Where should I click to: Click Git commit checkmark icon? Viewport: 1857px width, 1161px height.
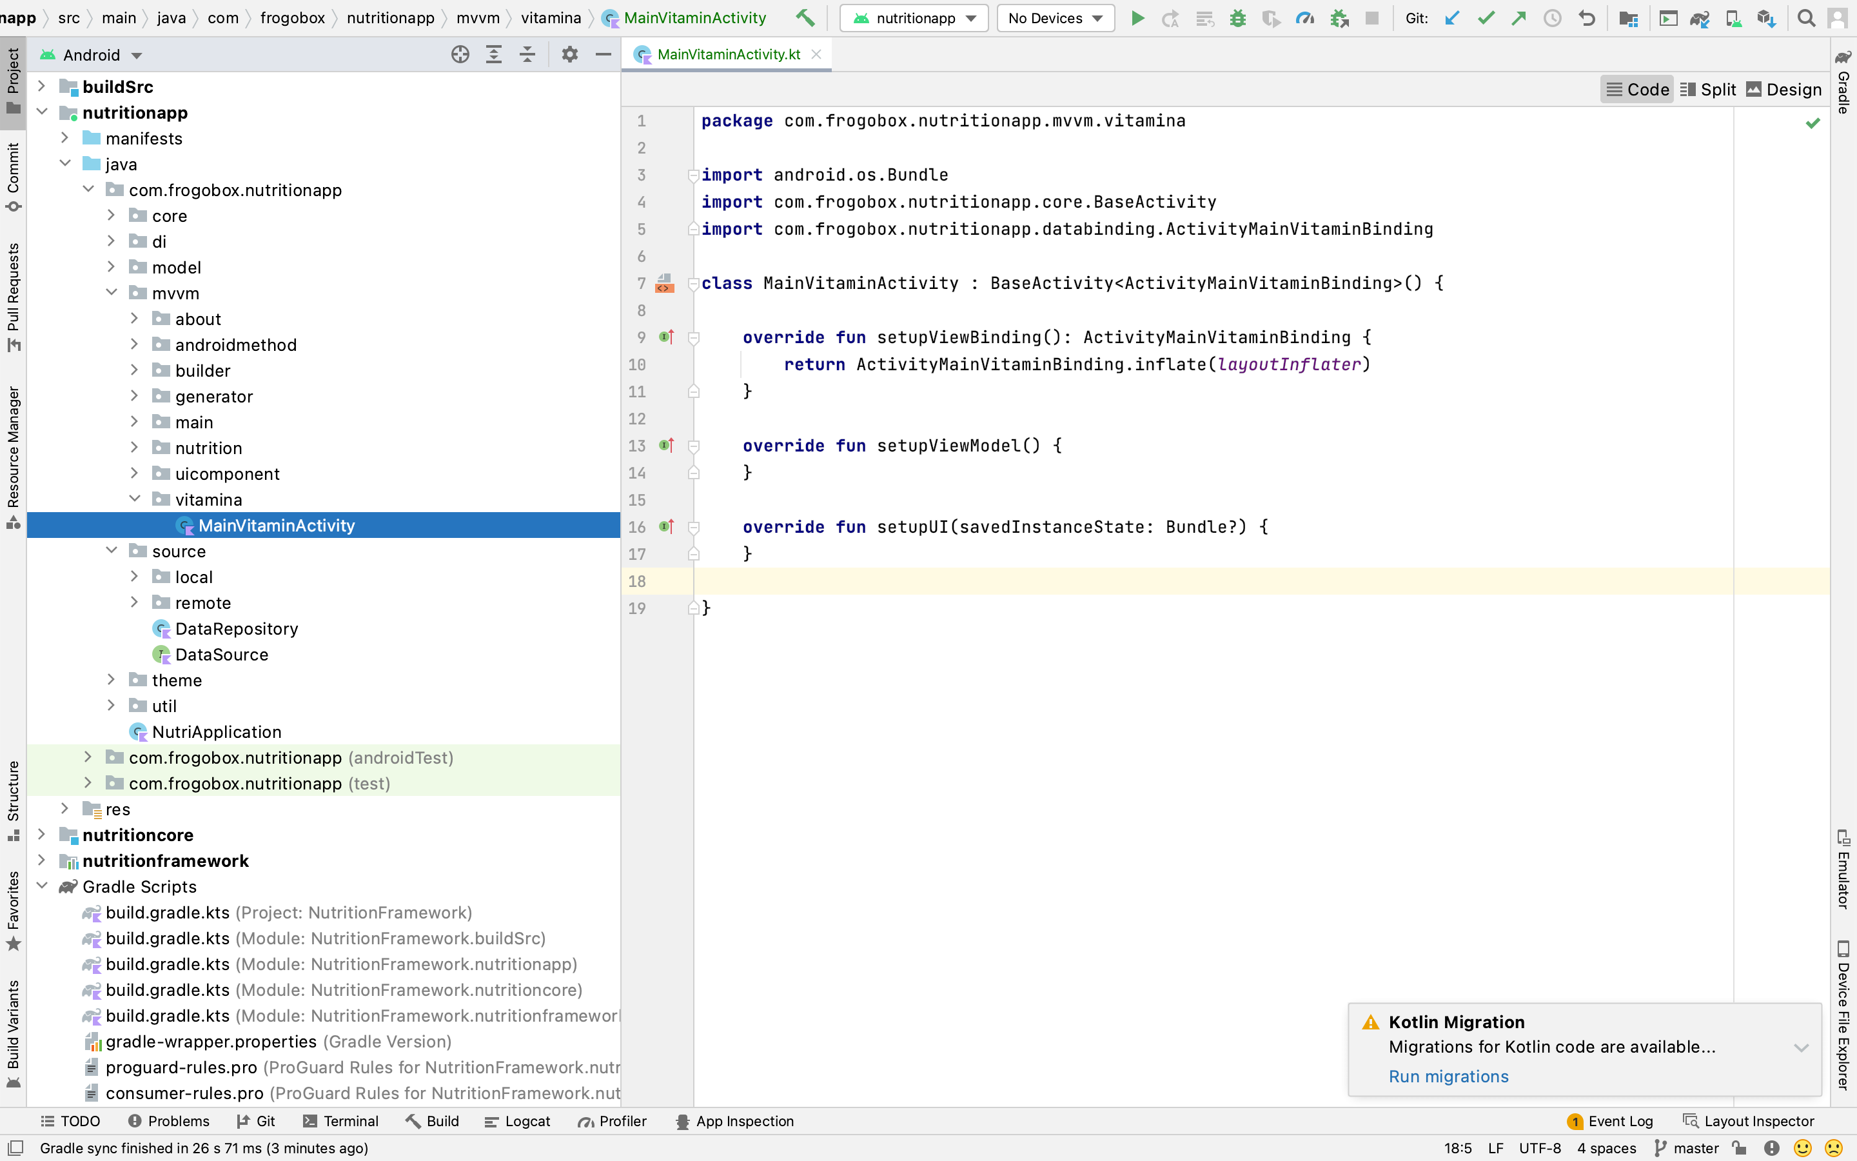click(1486, 17)
